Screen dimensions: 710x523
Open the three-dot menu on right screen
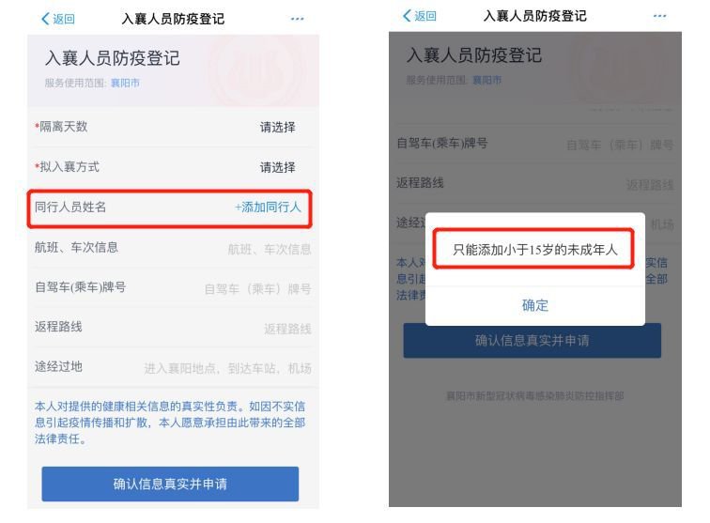pyautogui.click(x=659, y=16)
